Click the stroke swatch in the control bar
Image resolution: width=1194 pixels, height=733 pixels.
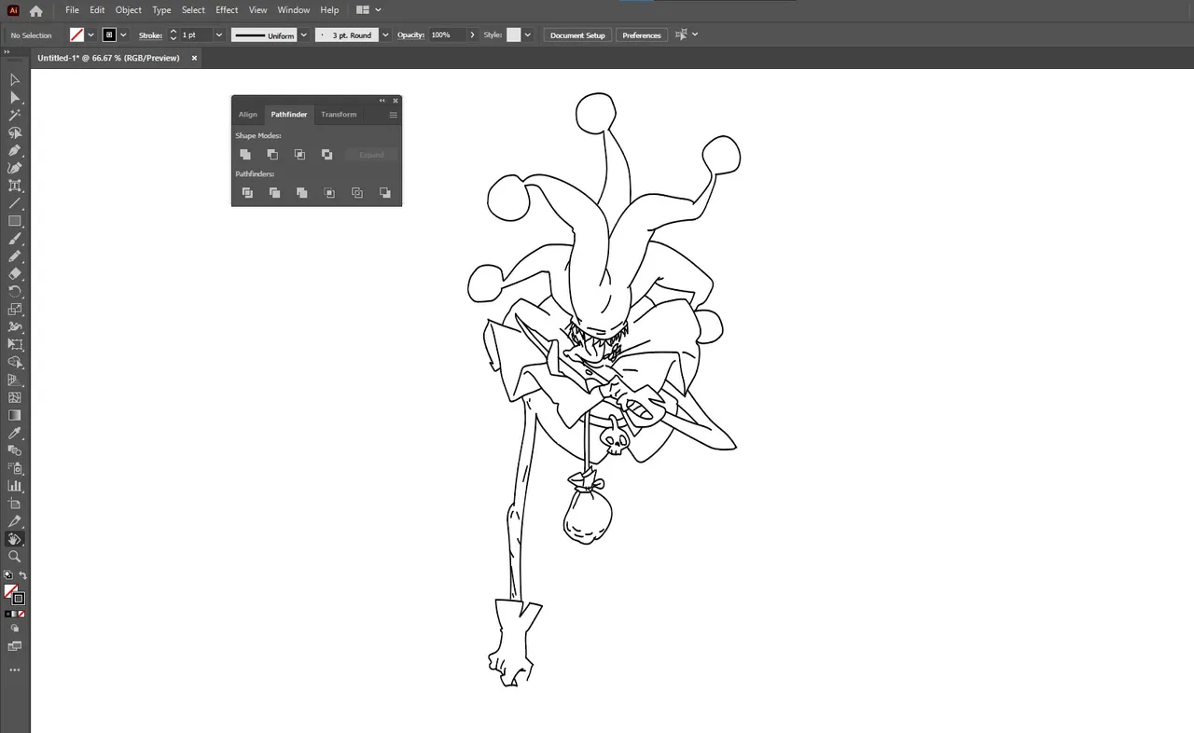tap(109, 35)
